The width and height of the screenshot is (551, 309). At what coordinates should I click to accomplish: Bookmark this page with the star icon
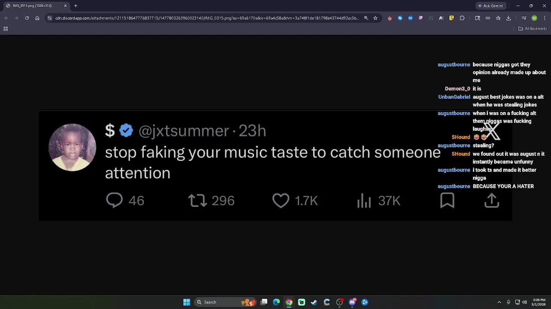click(x=375, y=18)
